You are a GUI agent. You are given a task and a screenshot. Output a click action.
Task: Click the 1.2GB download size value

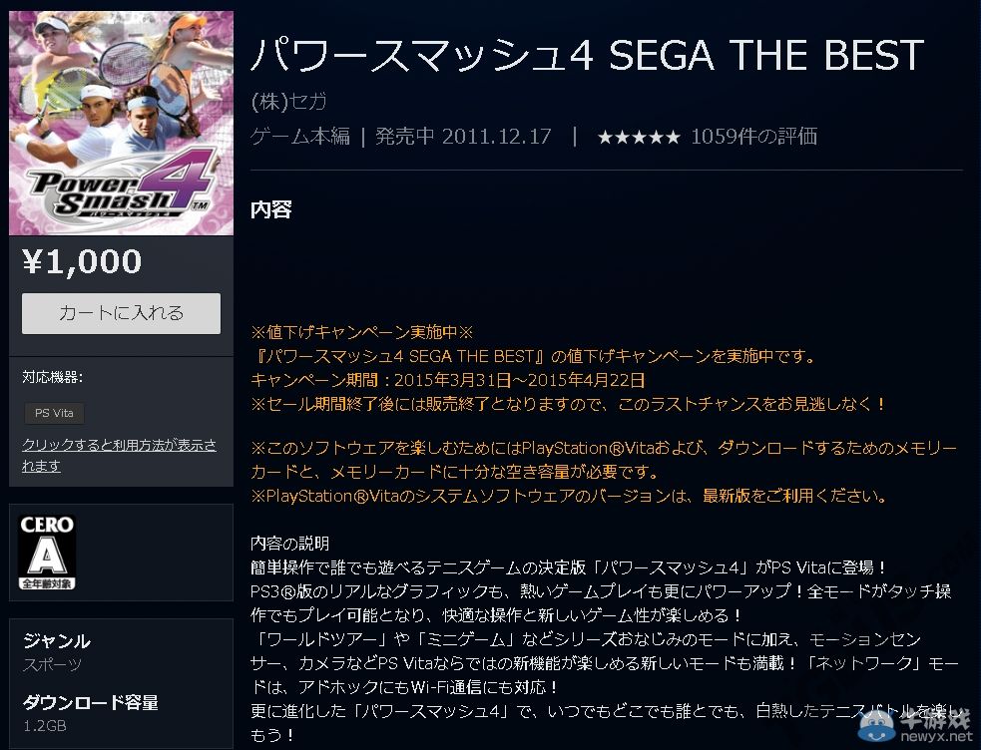[x=45, y=726]
